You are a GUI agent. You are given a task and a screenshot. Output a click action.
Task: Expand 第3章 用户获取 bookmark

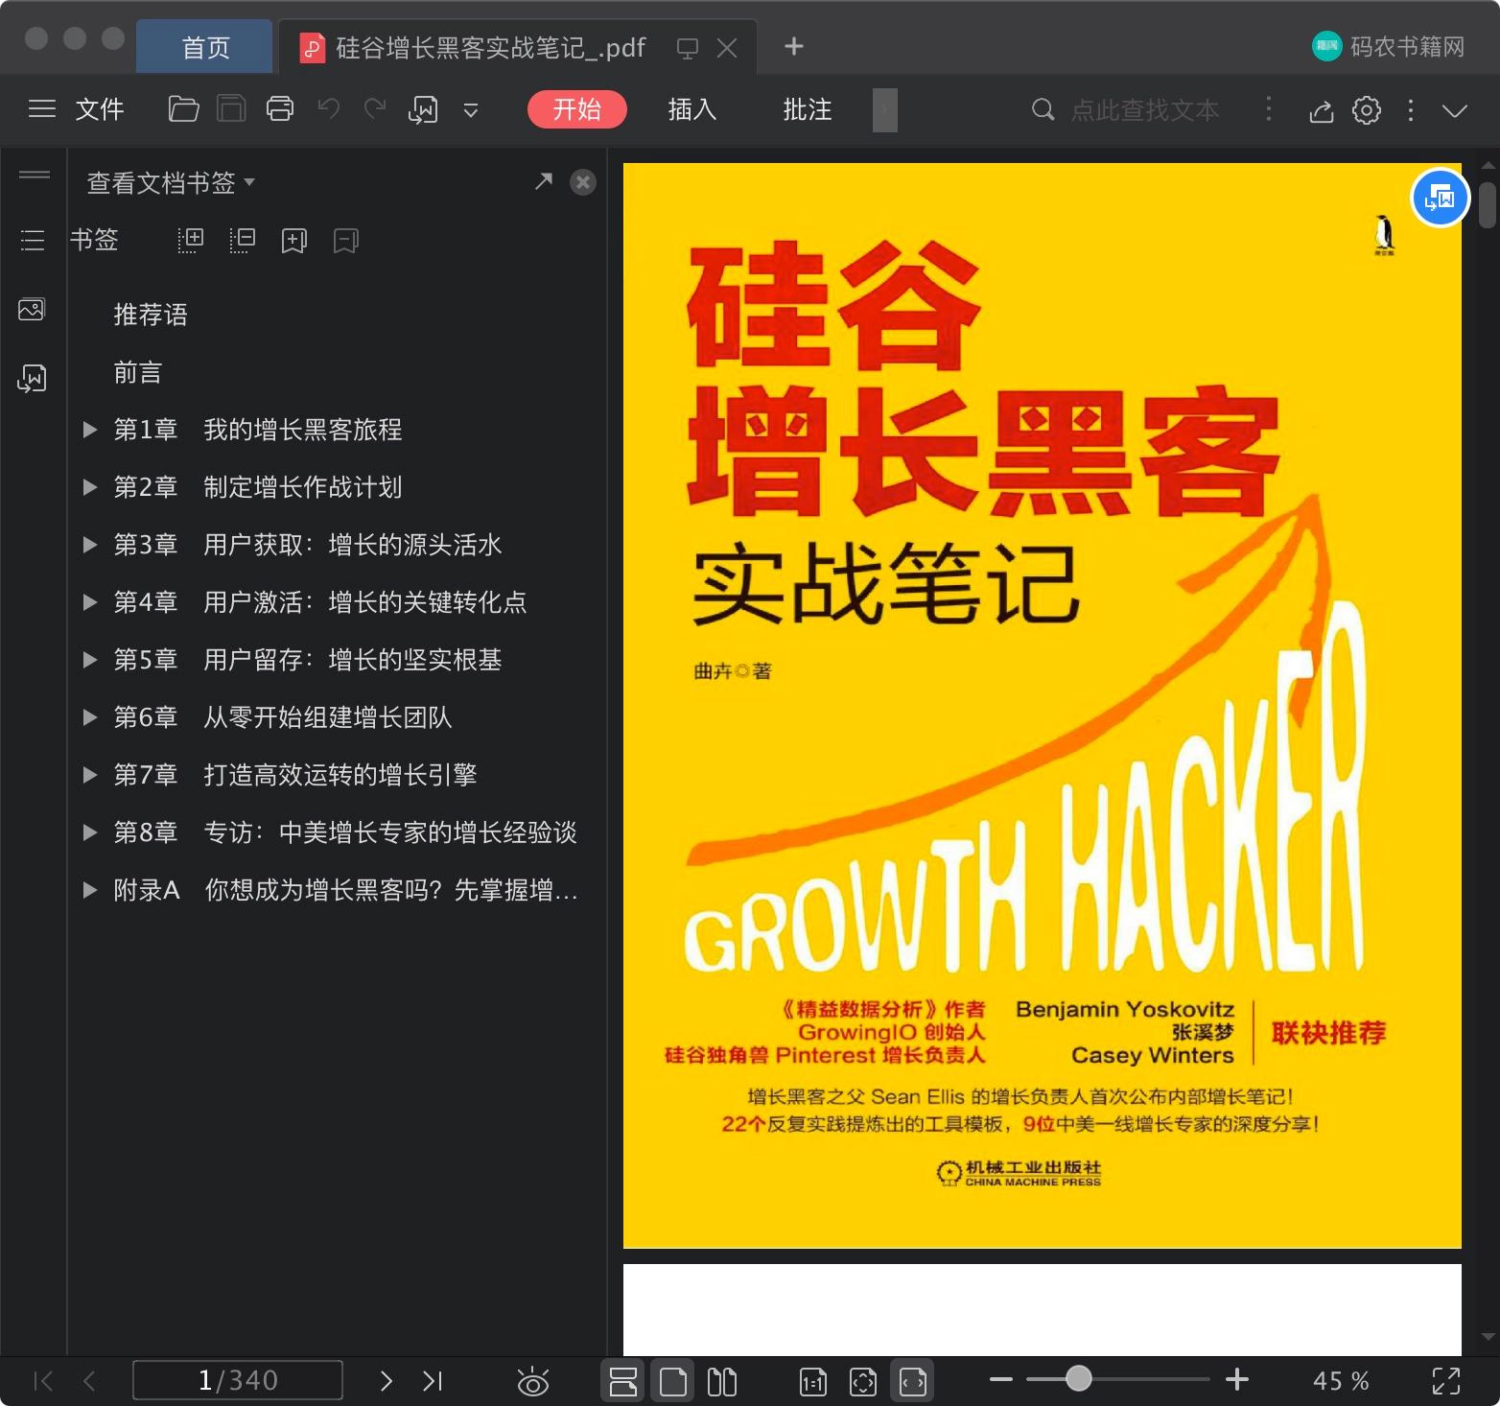pyautogui.click(x=90, y=545)
